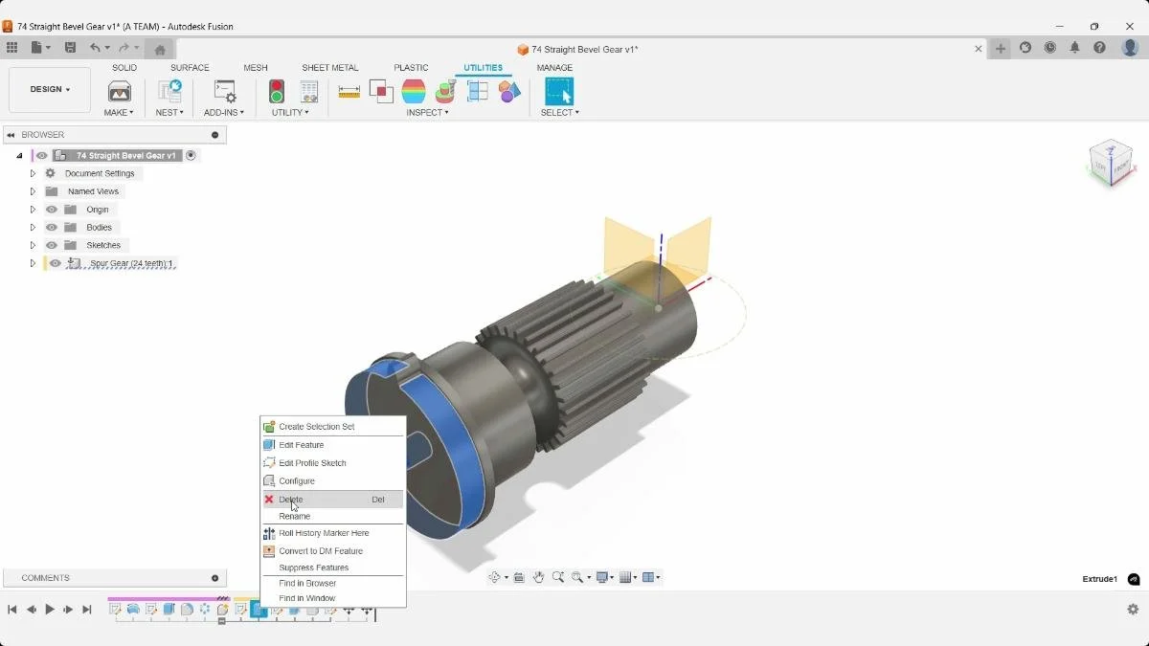Open the Extensions icon in title bar
Image resolution: width=1149 pixels, height=646 pixels.
1025,48
